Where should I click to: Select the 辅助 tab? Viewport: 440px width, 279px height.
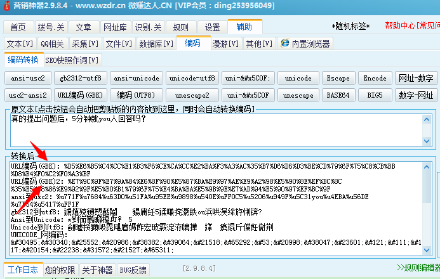pos(244,27)
